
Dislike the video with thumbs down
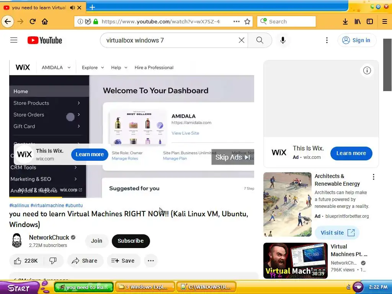53,261
